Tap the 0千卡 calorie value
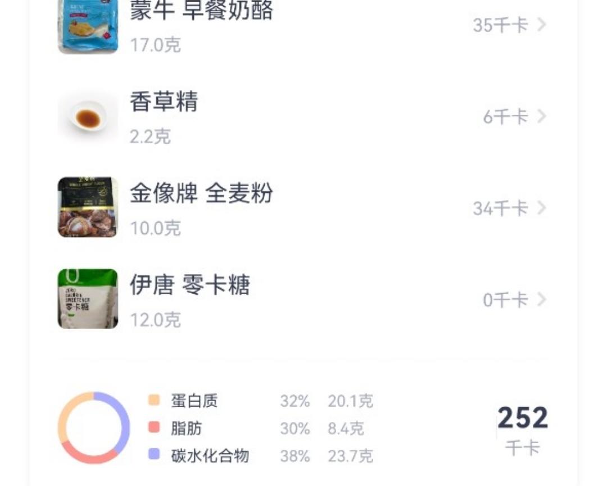 (505, 300)
